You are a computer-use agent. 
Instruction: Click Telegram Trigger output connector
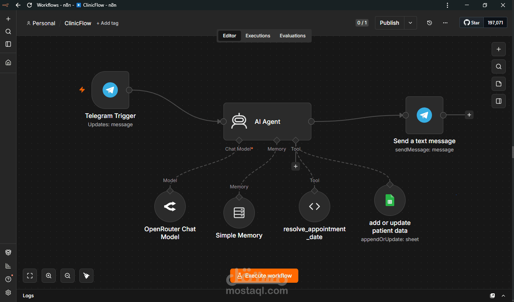tap(129, 90)
